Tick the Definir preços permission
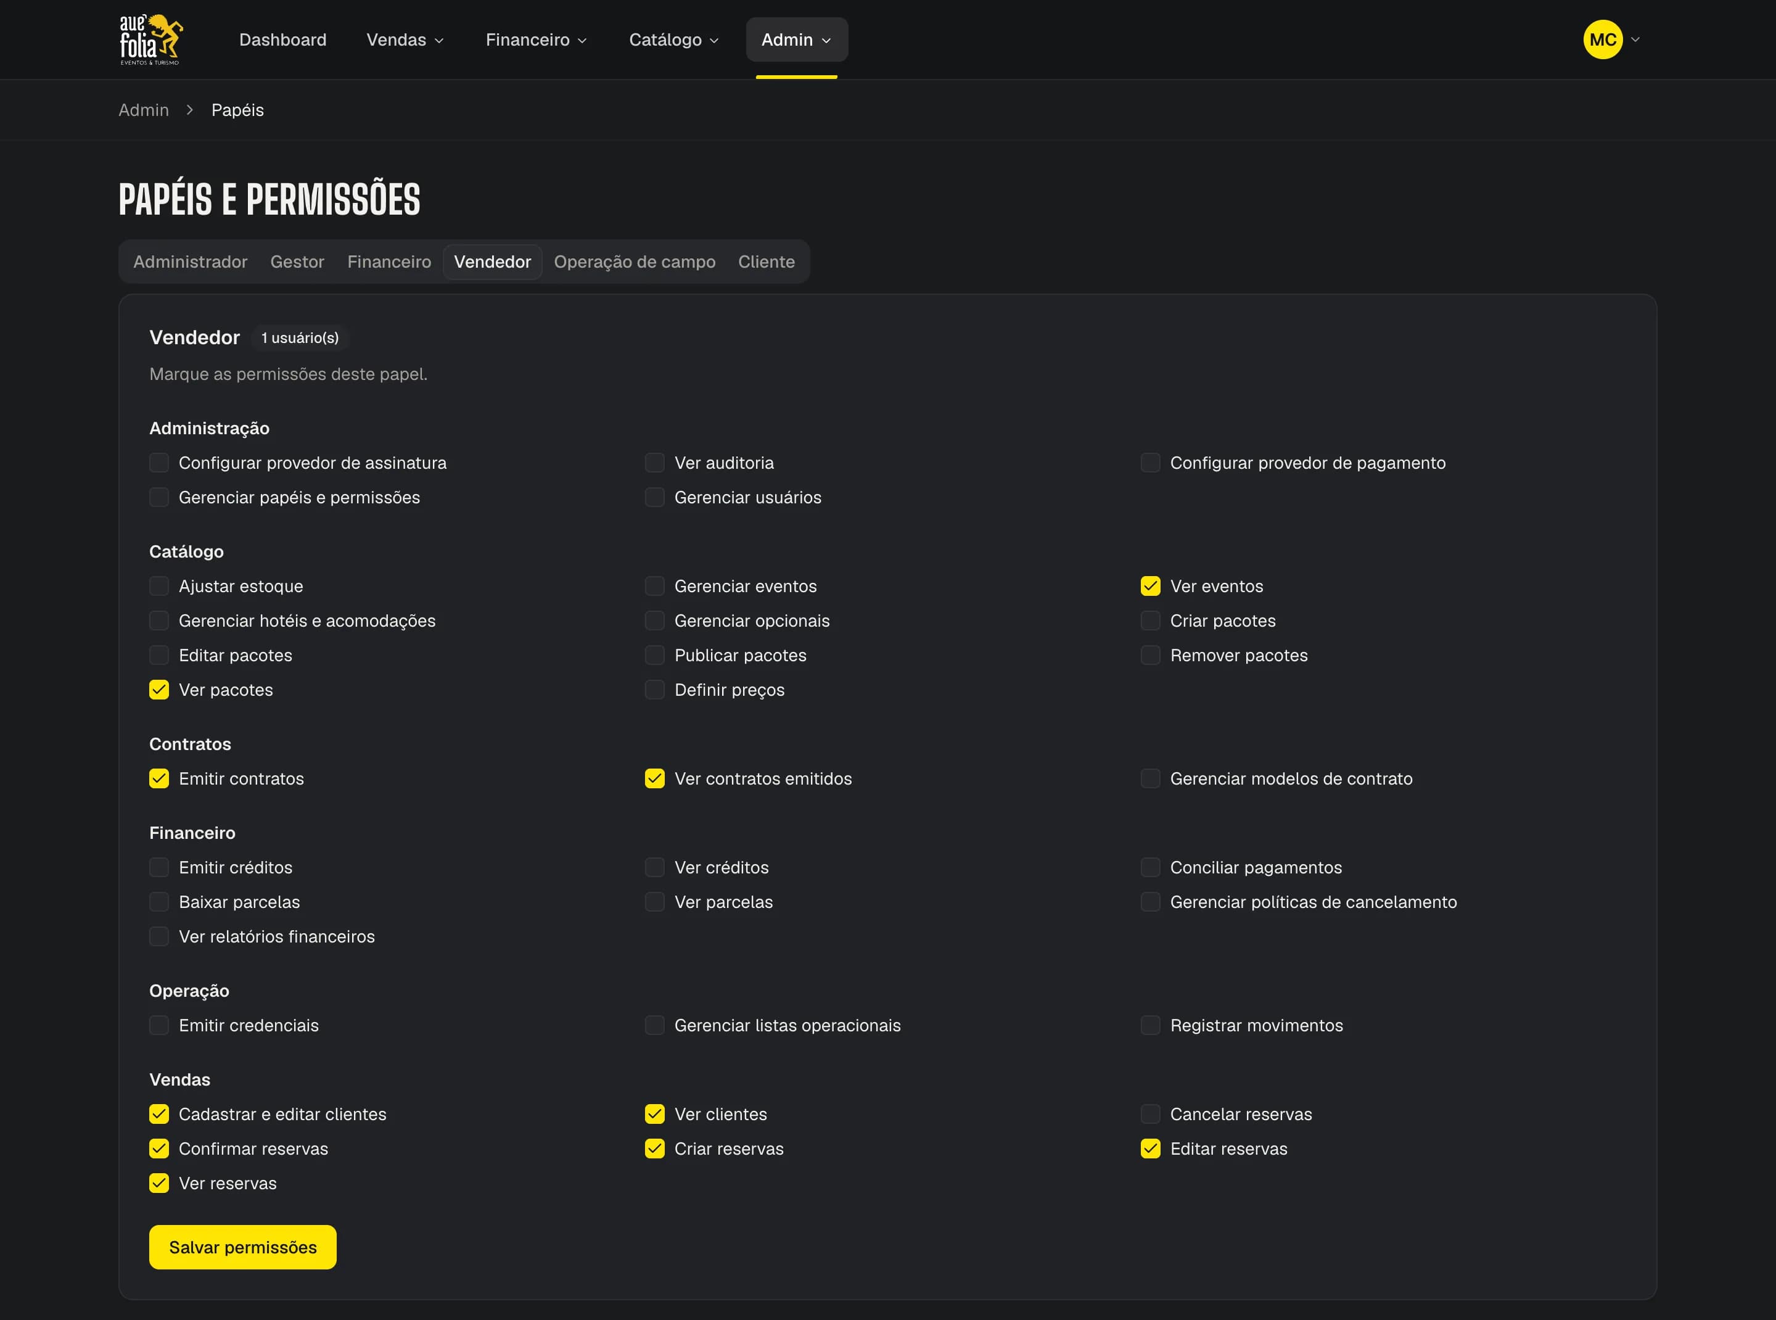The height and width of the screenshot is (1320, 1776). [654, 690]
